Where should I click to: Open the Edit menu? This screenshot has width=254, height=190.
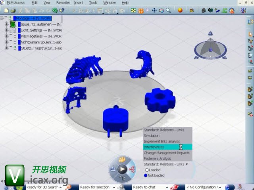35,3
